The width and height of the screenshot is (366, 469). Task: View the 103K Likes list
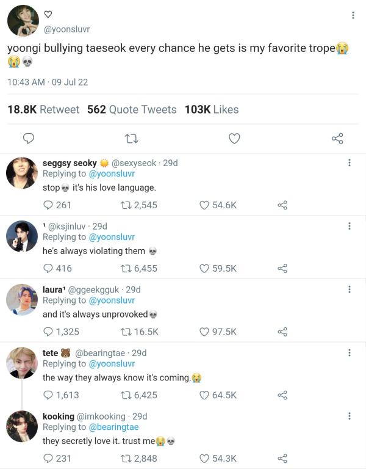click(x=212, y=110)
